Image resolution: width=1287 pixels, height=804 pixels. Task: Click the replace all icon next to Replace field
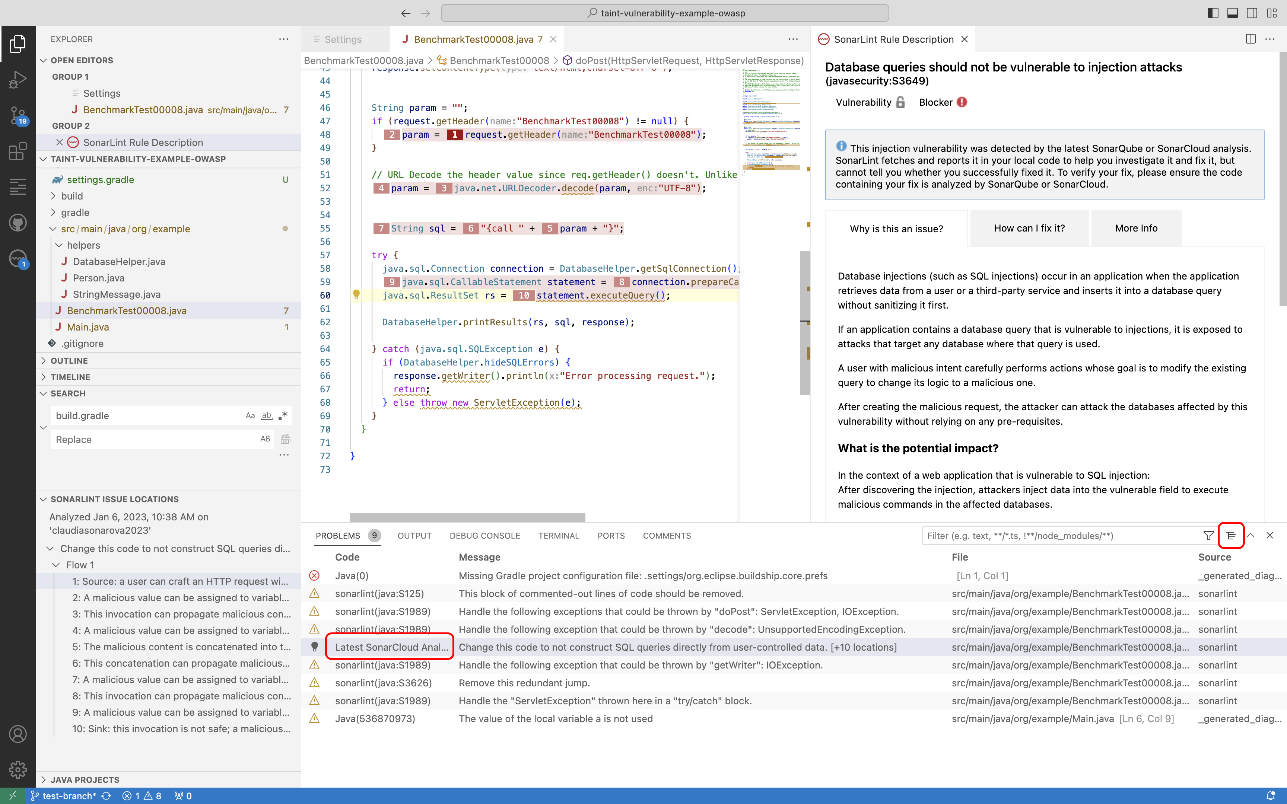(x=286, y=439)
